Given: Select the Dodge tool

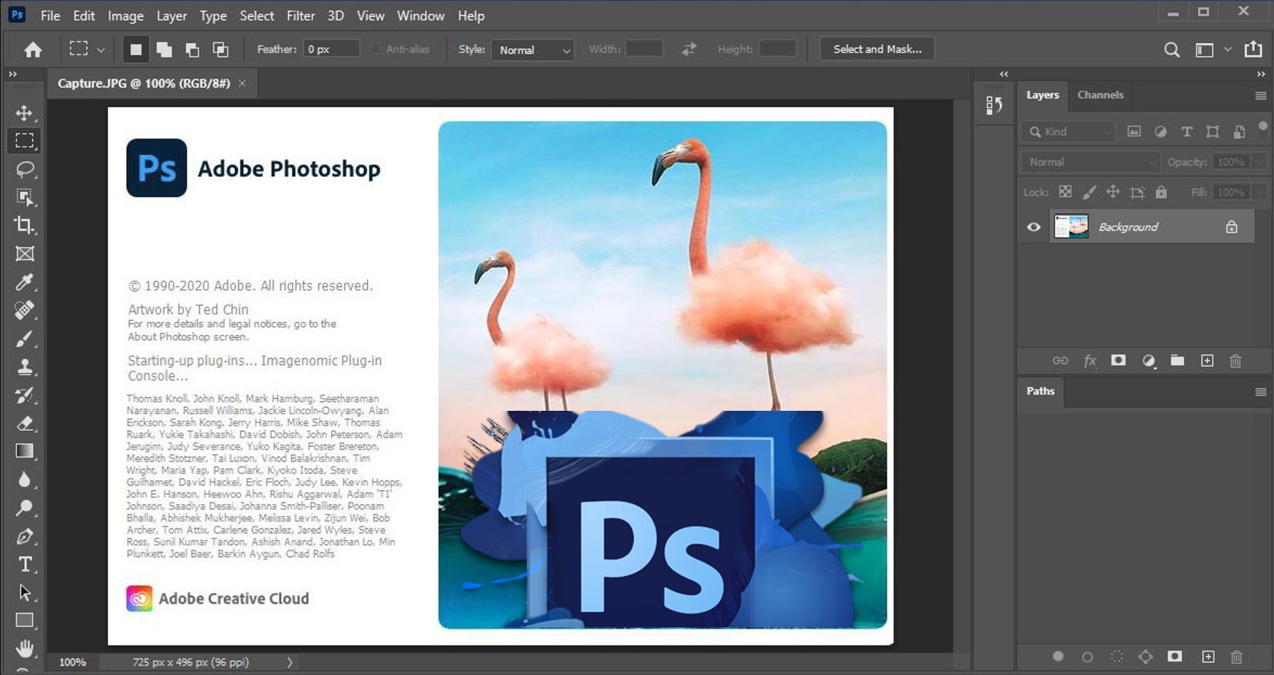Looking at the screenshot, I should pyautogui.click(x=24, y=508).
